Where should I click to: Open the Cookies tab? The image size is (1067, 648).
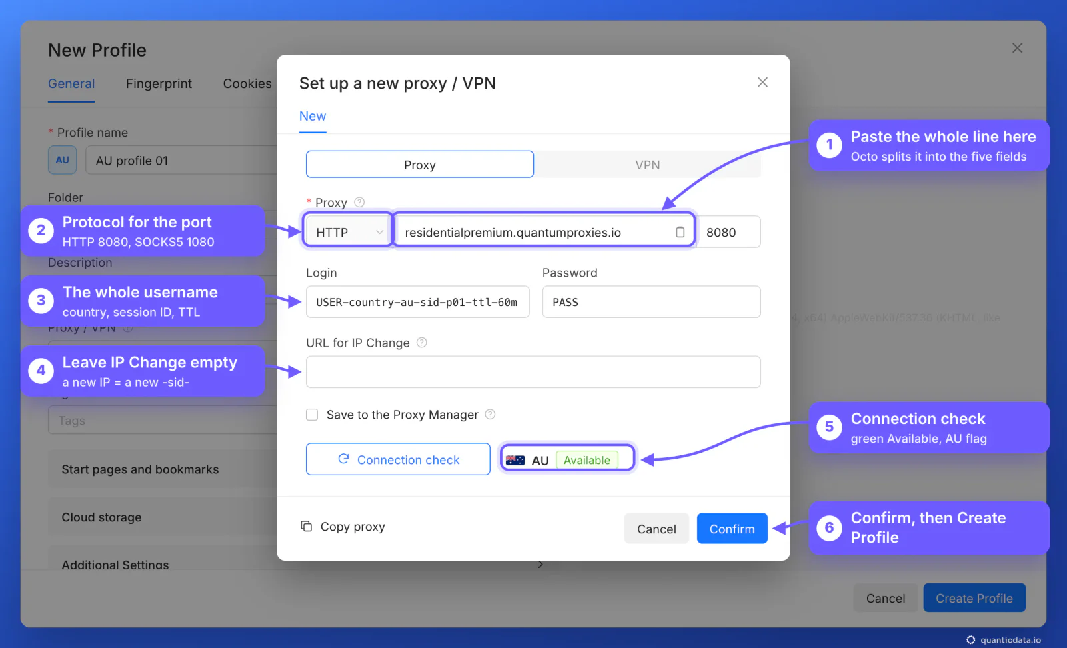(247, 84)
